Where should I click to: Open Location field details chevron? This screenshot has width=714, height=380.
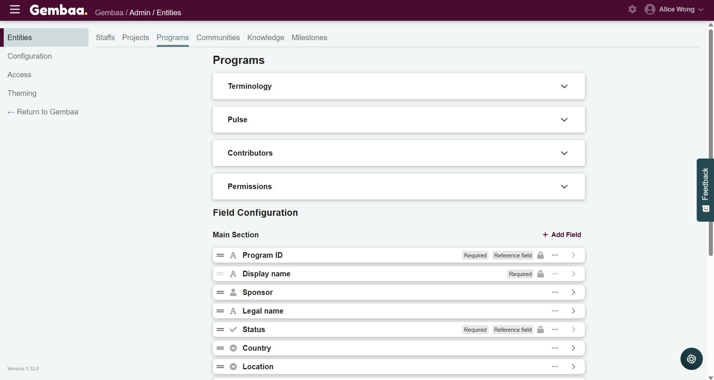[x=573, y=367]
